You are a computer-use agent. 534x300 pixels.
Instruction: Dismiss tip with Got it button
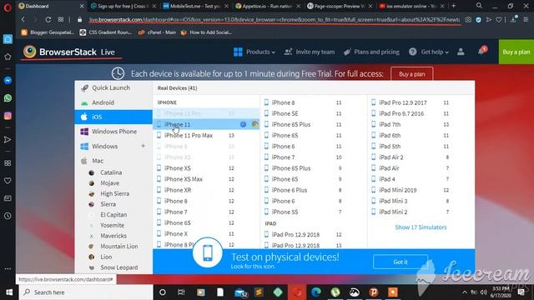point(400,262)
